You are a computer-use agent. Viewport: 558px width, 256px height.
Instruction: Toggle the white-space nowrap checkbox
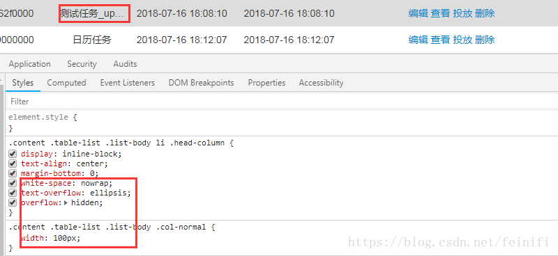click(x=13, y=183)
